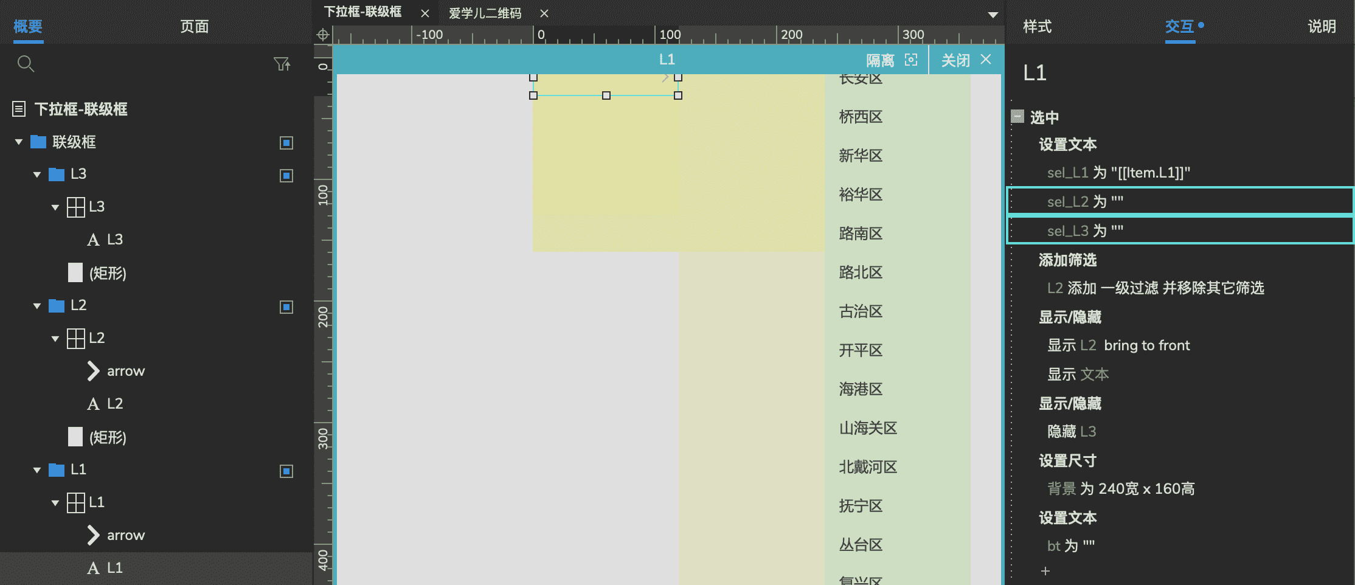Close the 下拉框-联级框 tab
This screenshot has width=1355, height=585.
pyautogui.click(x=425, y=13)
